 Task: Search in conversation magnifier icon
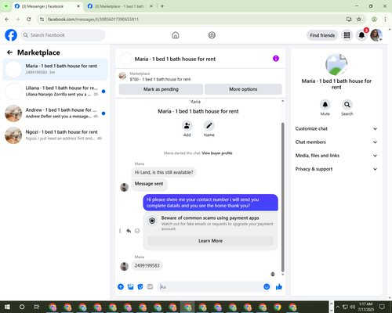coord(347,105)
